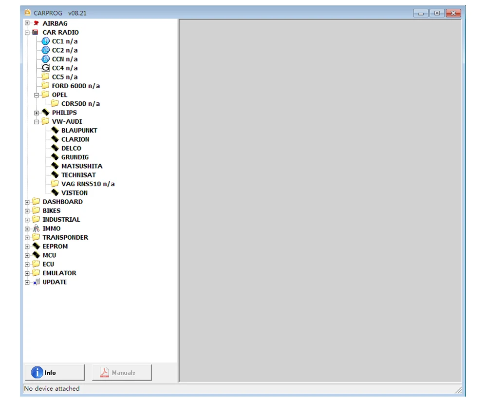The width and height of the screenshot is (487, 401).
Task: Click the GRUNDIG chip icon
Action: pyautogui.click(x=55, y=157)
